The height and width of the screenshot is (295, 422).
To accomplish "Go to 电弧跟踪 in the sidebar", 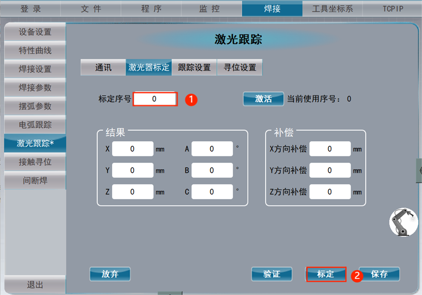I will point(35,125).
